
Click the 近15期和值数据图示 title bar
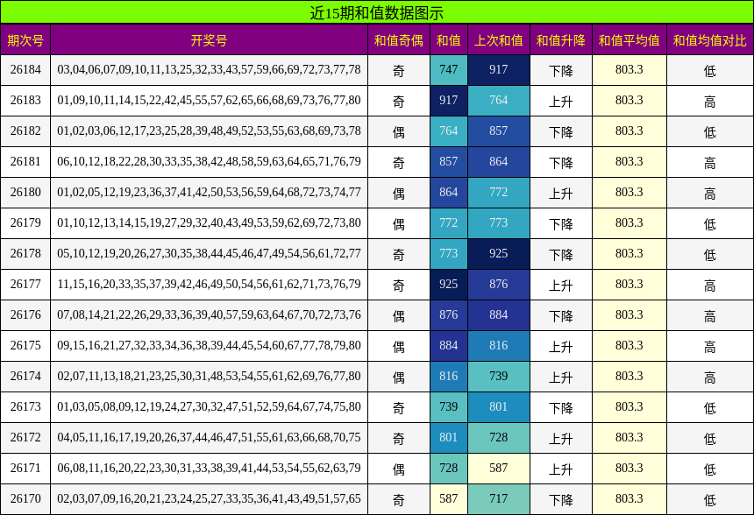[377, 12]
